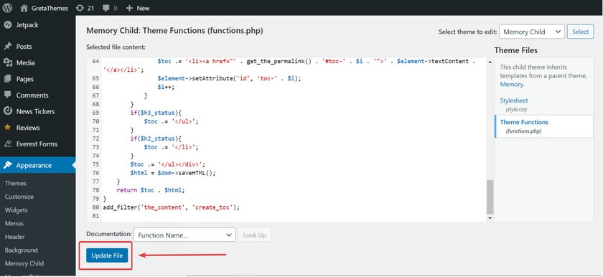603x277 pixels.
Task: Click the Select button next to theme dropdown
Action: pyautogui.click(x=580, y=32)
